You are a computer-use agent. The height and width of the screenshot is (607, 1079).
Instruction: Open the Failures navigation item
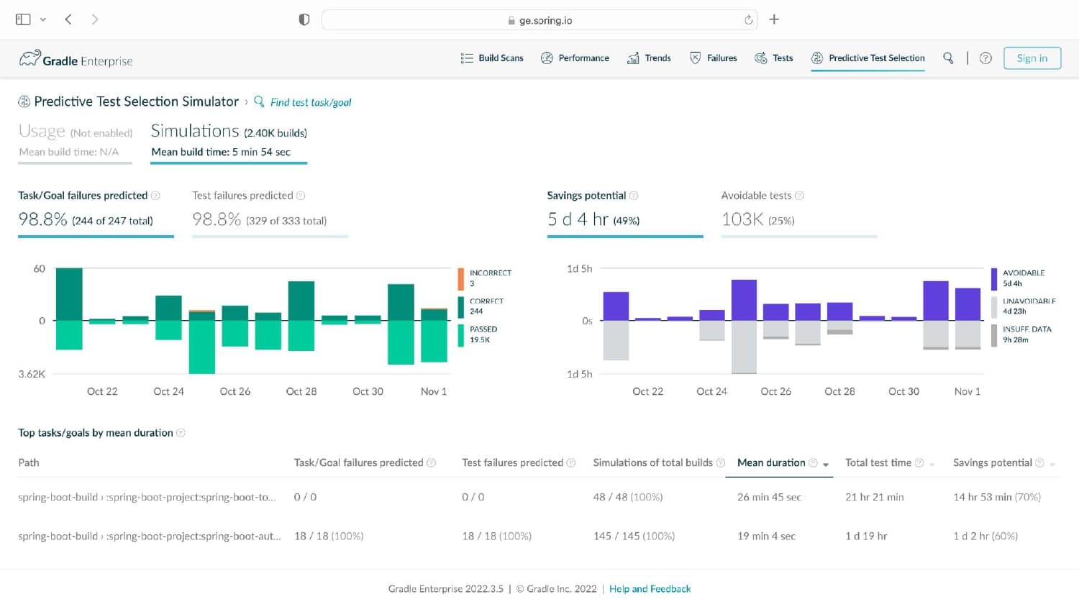714,58
